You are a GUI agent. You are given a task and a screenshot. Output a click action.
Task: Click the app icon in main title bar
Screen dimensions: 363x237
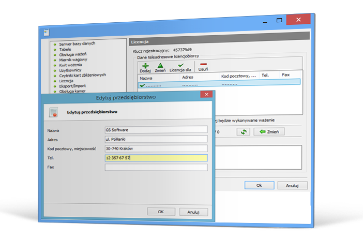(x=46, y=32)
